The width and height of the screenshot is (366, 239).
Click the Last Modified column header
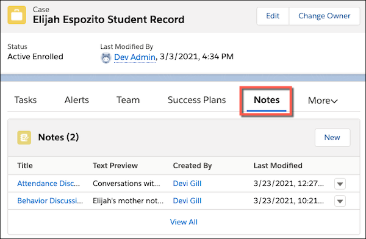coord(278,165)
